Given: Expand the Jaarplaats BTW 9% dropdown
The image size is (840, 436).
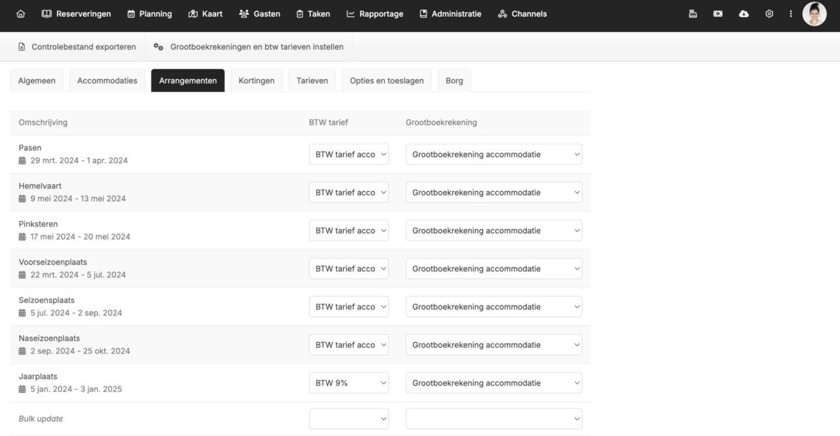Looking at the screenshot, I should click(349, 383).
